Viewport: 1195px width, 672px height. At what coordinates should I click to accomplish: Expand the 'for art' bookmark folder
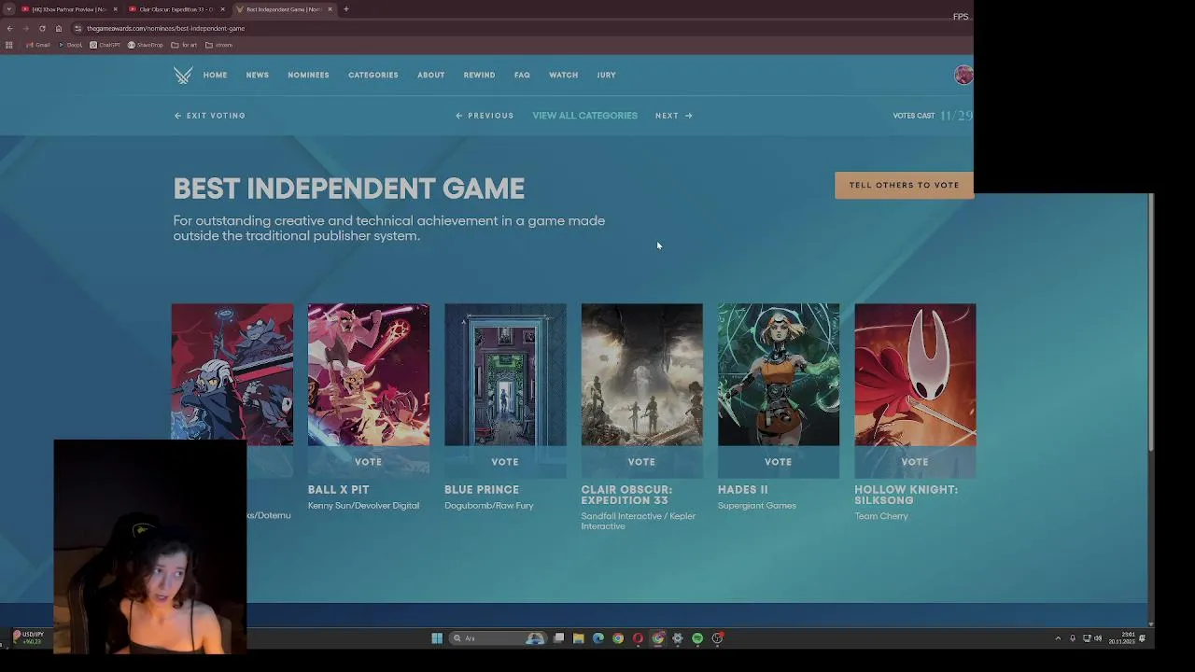(184, 45)
